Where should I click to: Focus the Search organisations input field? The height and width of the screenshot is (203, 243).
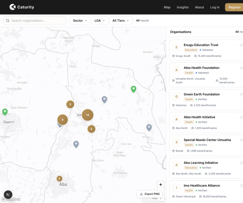point(37,21)
